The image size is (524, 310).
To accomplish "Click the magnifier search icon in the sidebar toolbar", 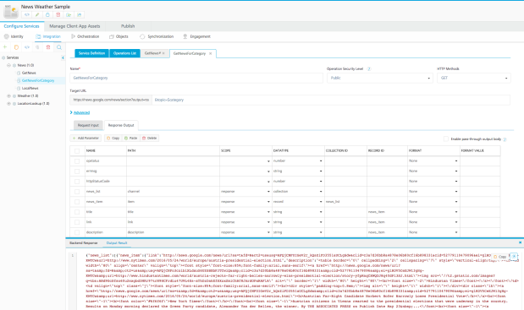I will (x=58, y=47).
